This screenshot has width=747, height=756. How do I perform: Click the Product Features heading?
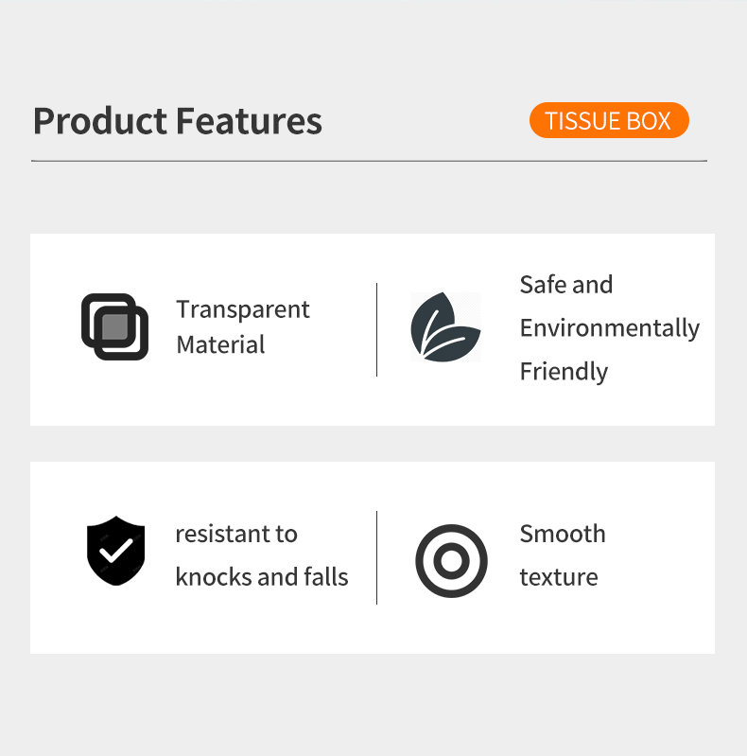178,121
